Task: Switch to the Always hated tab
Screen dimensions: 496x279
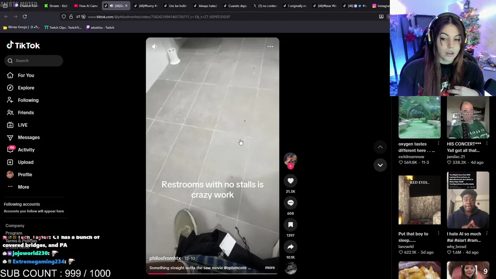Action: pyautogui.click(x=205, y=6)
